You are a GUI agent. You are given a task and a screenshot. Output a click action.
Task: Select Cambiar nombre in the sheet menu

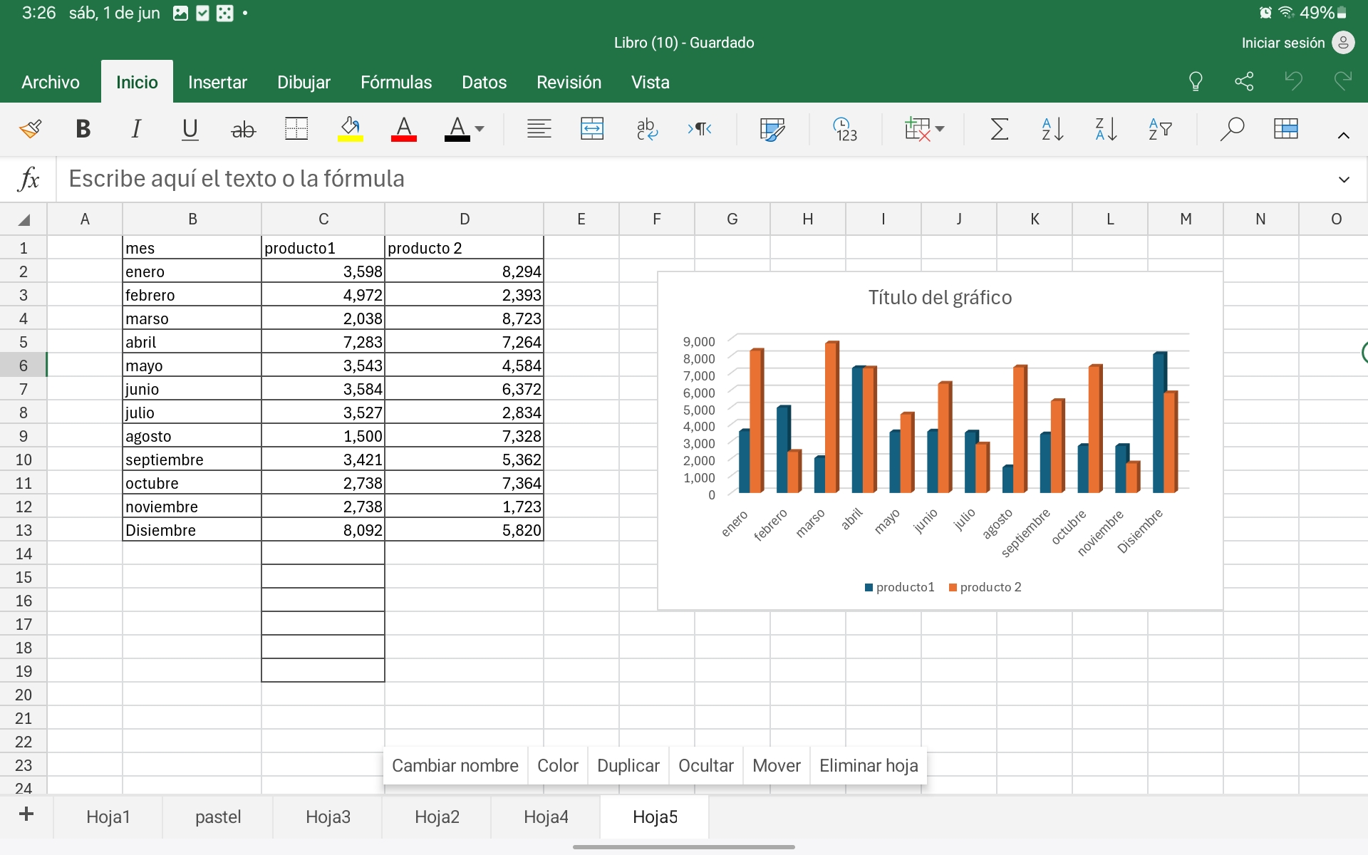pos(455,765)
